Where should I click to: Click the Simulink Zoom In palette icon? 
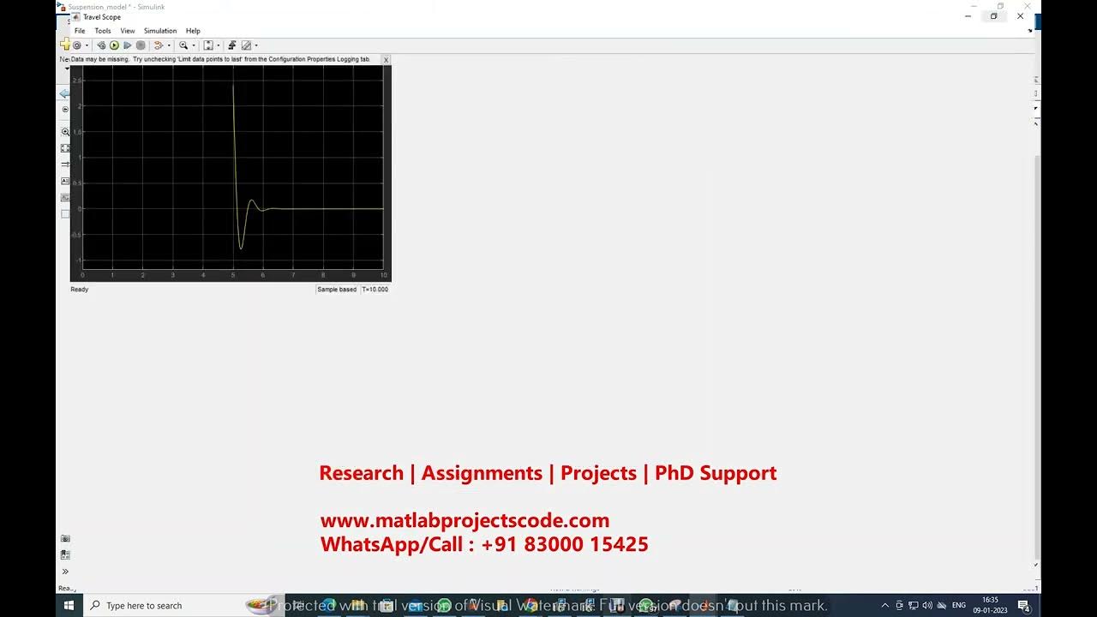click(65, 132)
